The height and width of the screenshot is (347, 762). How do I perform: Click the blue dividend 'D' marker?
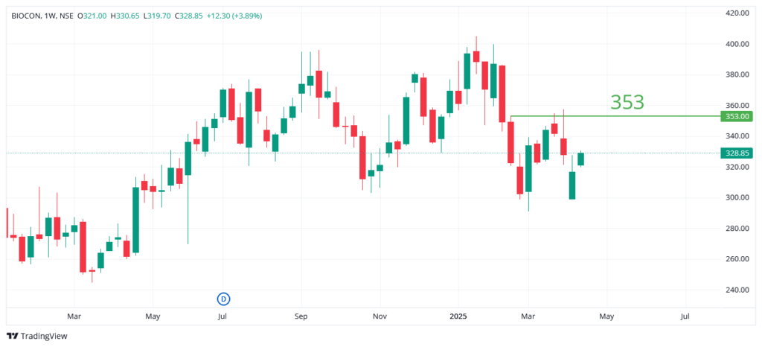(223, 299)
